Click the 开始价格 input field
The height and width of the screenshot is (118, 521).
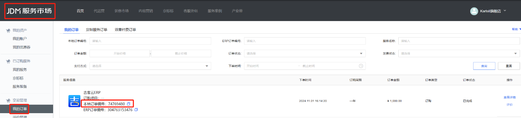coord(120,54)
